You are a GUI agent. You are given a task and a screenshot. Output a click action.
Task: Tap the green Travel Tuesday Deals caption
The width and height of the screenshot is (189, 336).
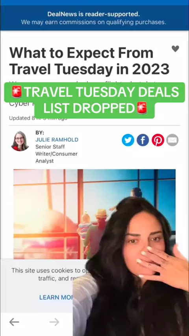point(94,92)
